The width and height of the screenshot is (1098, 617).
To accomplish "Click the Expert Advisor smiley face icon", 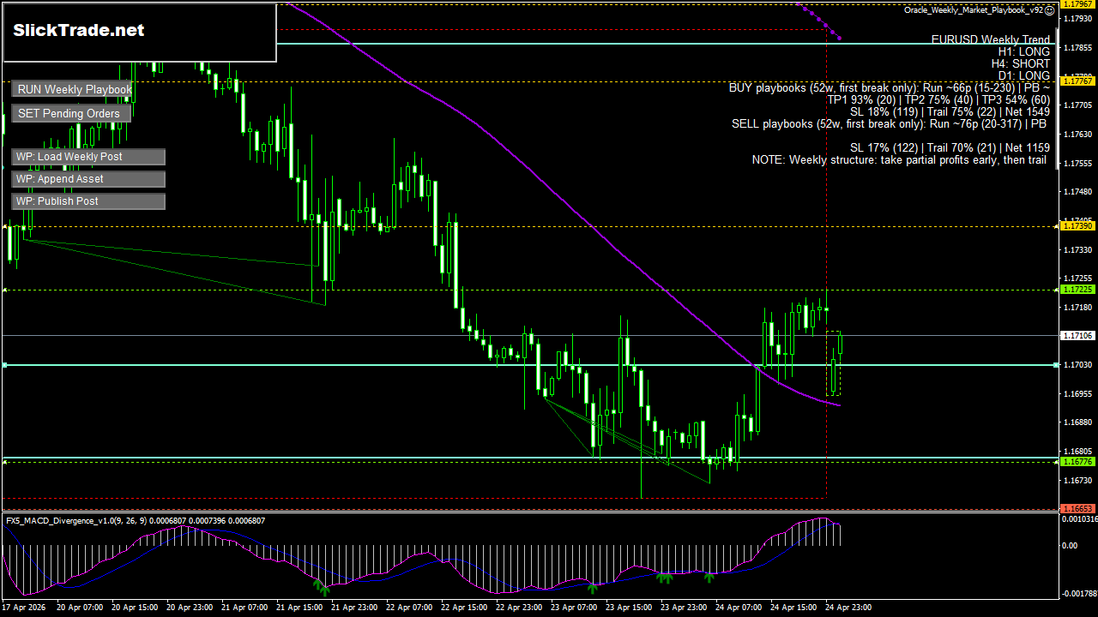I will tap(1050, 10).
